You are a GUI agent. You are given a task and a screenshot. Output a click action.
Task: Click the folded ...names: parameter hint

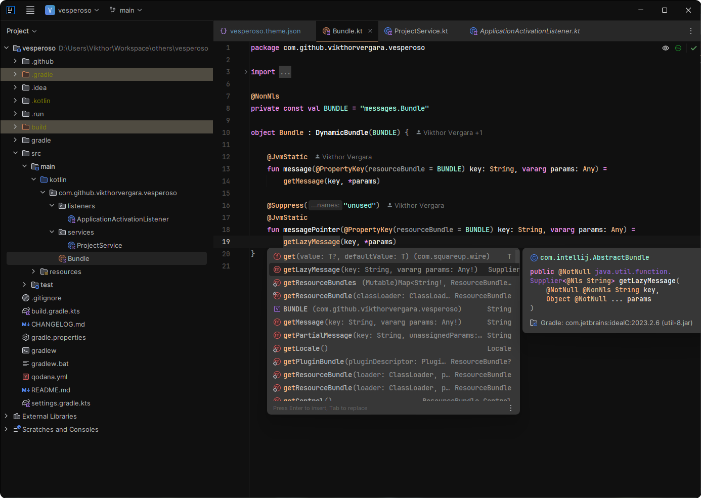pos(325,205)
